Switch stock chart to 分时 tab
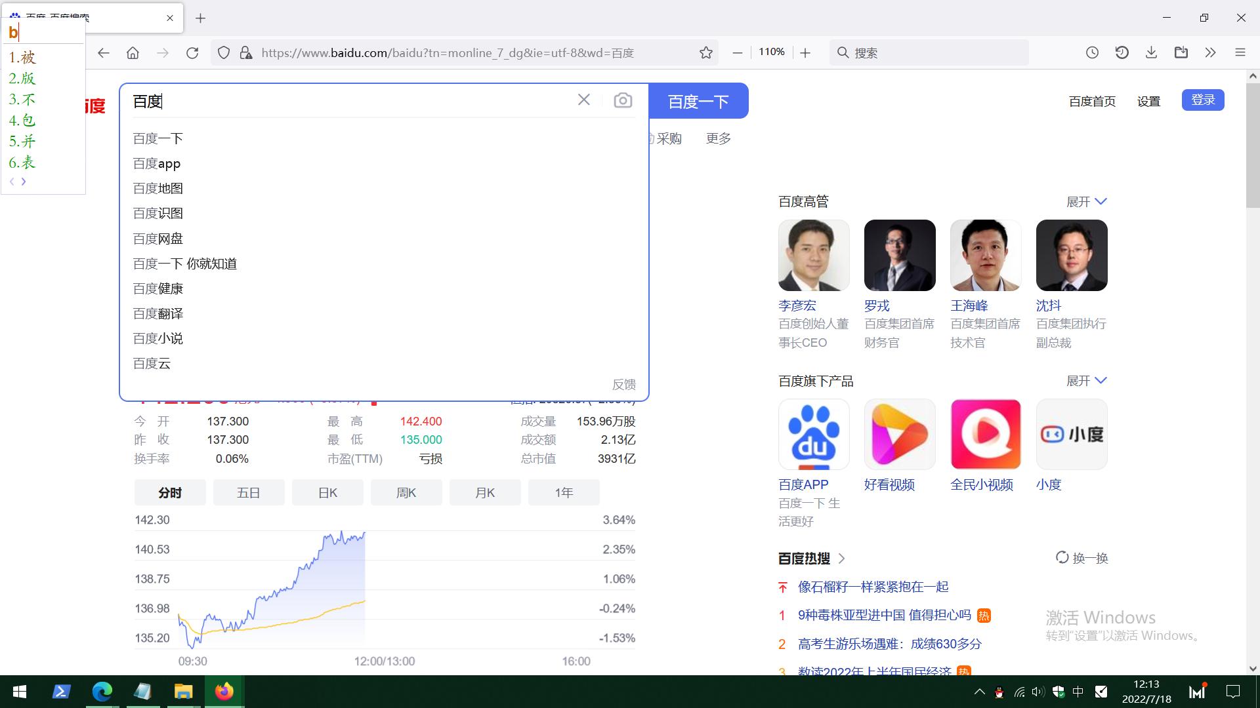1260x708 pixels. tap(170, 493)
